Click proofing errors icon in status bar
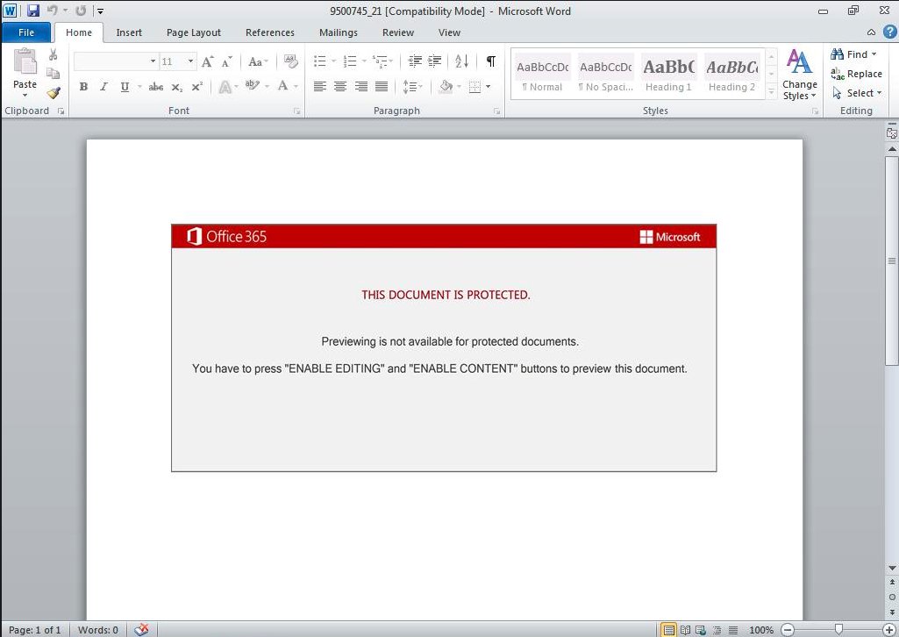 coord(141,630)
